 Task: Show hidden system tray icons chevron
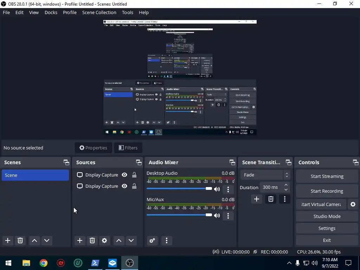click(289, 263)
